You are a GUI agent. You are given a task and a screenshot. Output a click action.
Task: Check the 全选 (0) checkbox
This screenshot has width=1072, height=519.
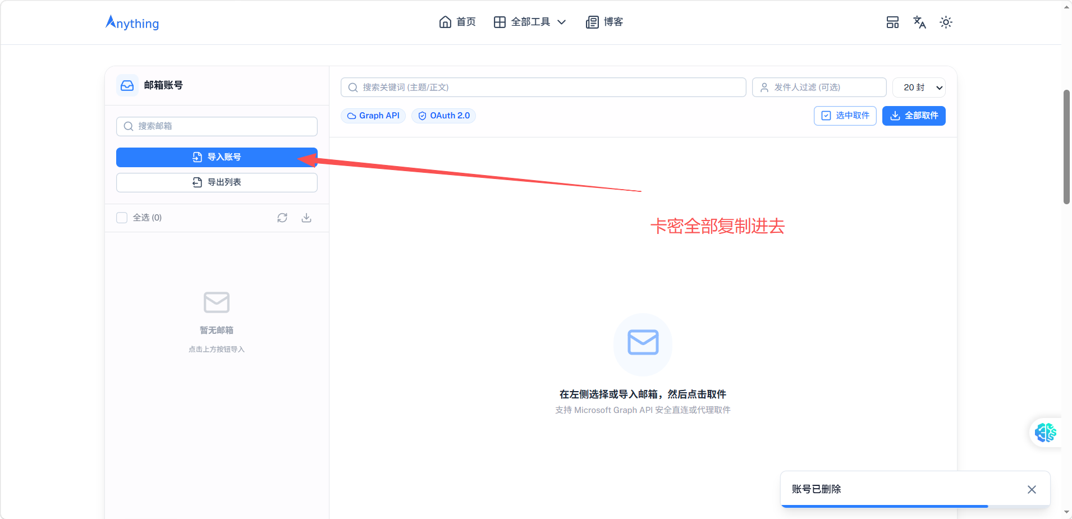click(122, 218)
